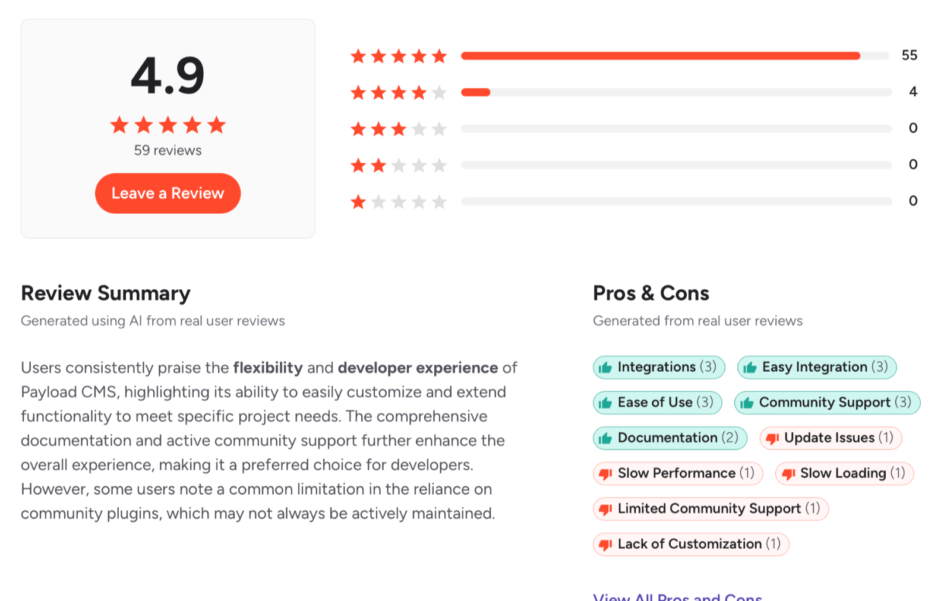
Task: Click thumbs-down icon on Update Issues tag
Action: (x=772, y=438)
